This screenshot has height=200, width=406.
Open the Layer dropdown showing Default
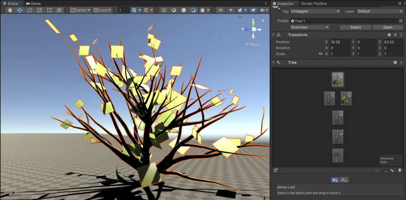[380, 11]
